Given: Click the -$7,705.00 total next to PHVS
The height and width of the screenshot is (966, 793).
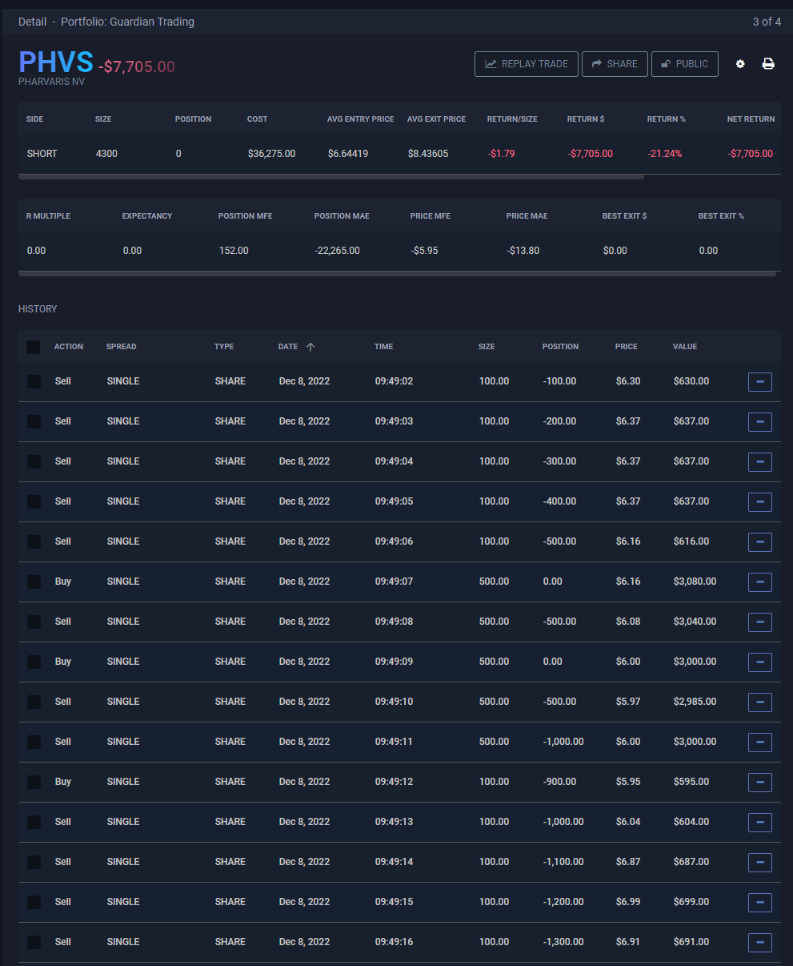Looking at the screenshot, I should (x=137, y=66).
